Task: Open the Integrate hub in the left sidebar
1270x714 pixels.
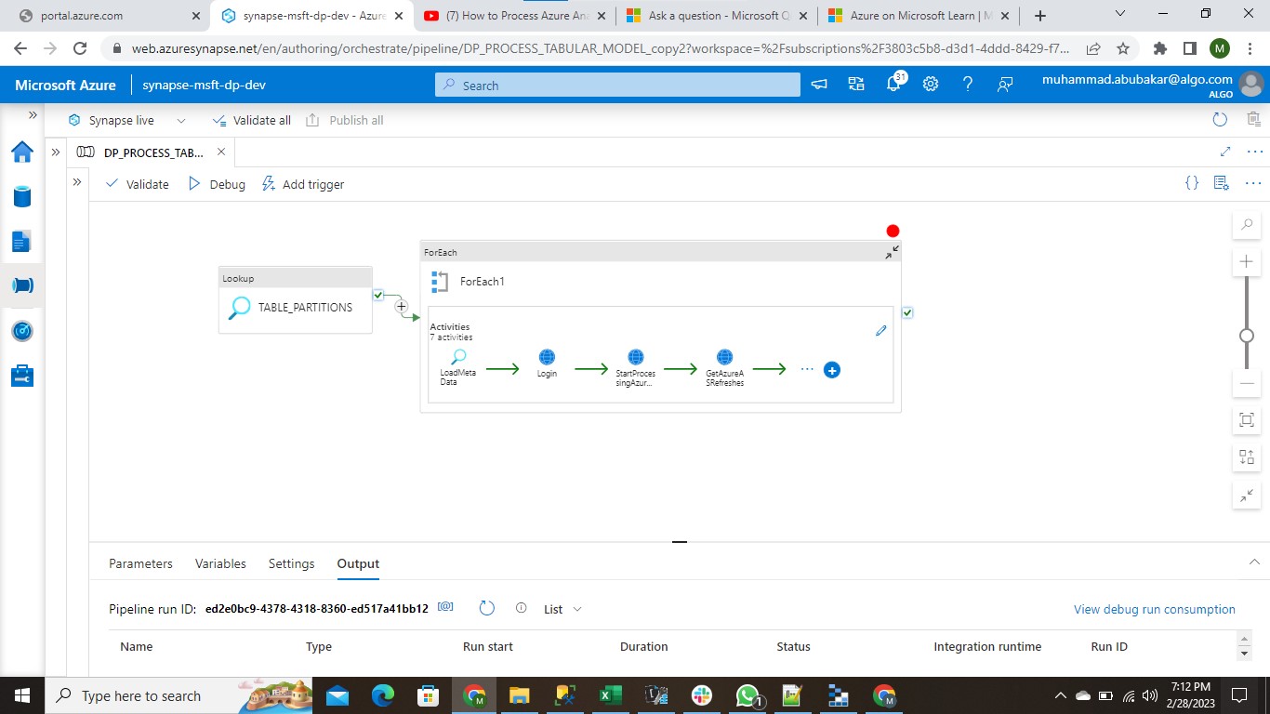Action: point(23,286)
